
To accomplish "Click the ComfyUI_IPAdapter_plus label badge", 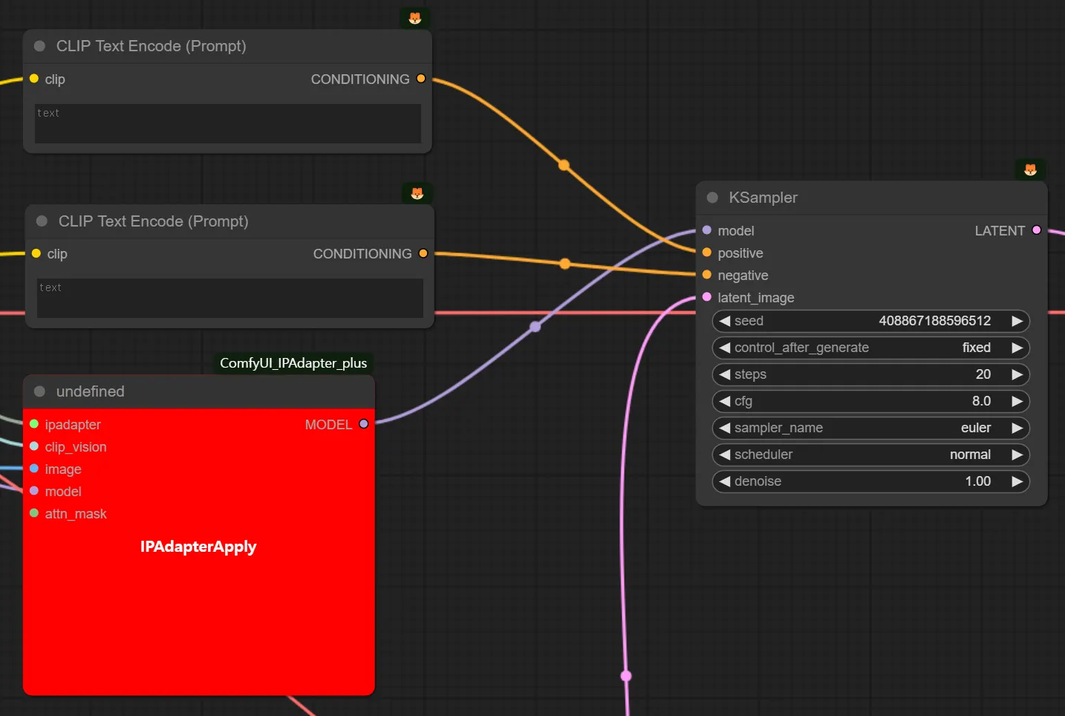I will tap(293, 363).
